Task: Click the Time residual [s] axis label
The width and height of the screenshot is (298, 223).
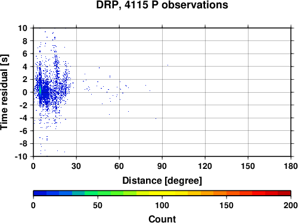Action: click(x=4, y=92)
